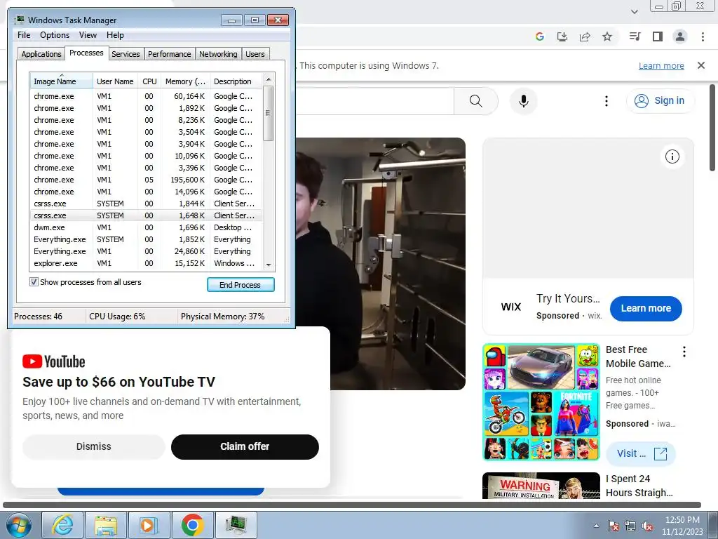This screenshot has height=539, width=718.
Task: Click the horizontal page scrollbar
Action: coord(352,505)
